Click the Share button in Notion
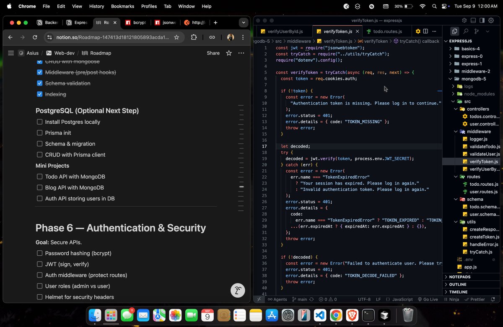This screenshot has width=503, height=327. pos(213,53)
